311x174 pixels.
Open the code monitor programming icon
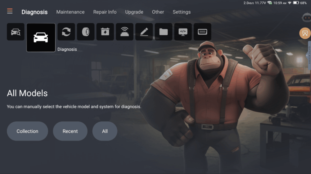183,32
